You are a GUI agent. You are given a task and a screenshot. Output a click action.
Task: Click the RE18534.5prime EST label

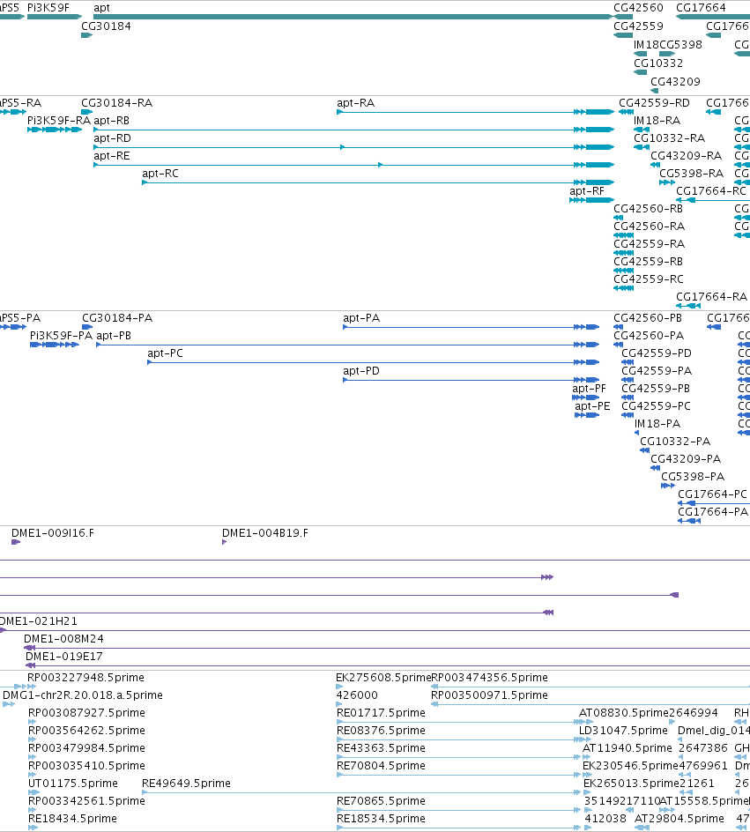381,818
